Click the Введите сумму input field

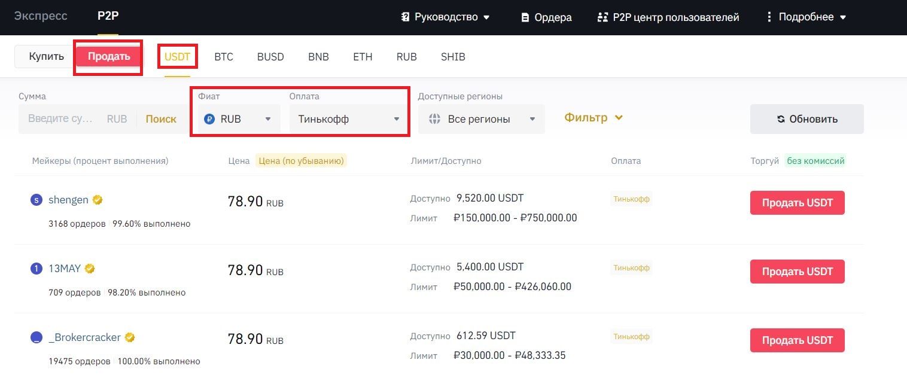60,119
